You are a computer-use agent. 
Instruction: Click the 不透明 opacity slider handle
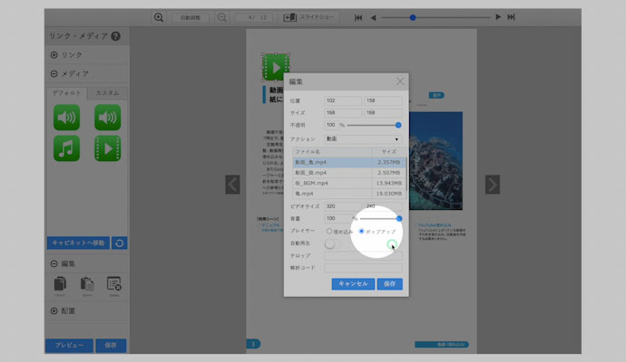point(397,125)
